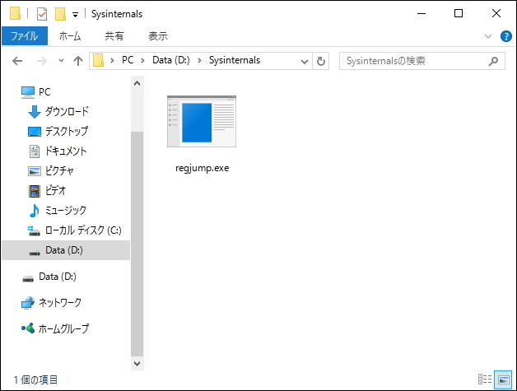The image size is (517, 391).
Task: Expand chevron after PC in breadcrumb
Action: [x=142, y=61]
